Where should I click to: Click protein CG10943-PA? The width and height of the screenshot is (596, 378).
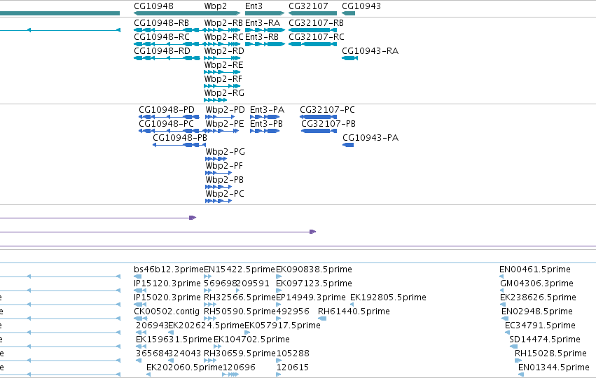[x=370, y=138]
